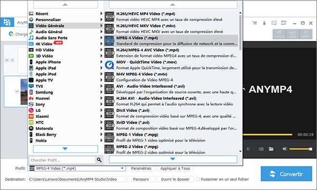Show more categories with the lower arrow button
The width and height of the screenshot is (317, 190).
pos(66,149)
